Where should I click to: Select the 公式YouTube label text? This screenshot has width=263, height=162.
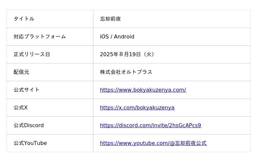[30, 143]
